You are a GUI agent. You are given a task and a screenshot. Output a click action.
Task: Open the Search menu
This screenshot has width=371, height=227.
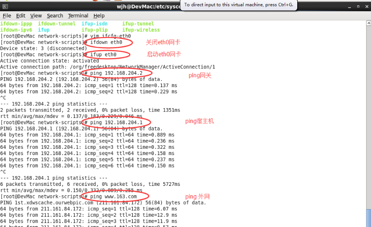coord(55,16)
